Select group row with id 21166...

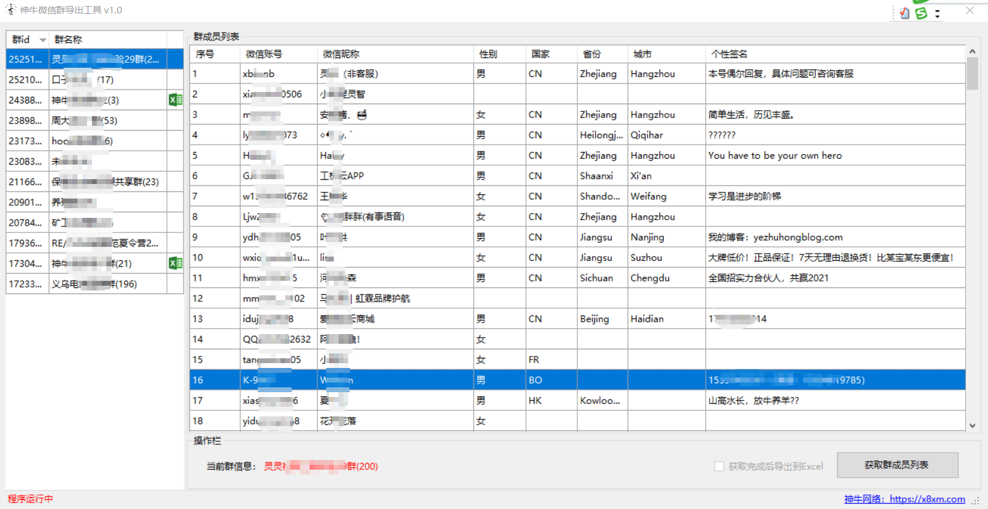pos(95,182)
